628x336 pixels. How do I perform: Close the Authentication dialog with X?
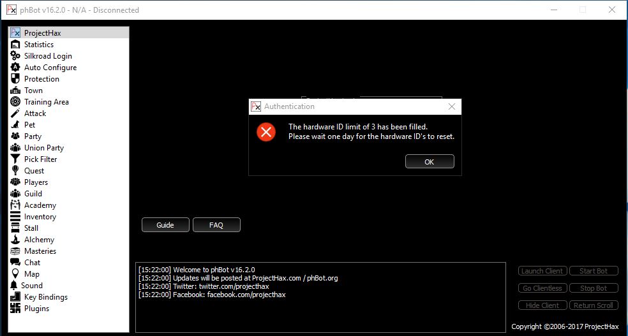click(452, 106)
